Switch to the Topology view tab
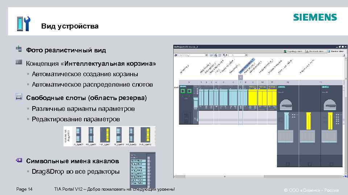348x195 pixels. [293, 51]
